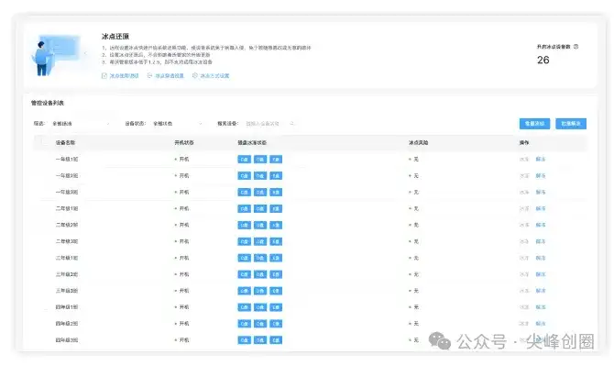Click the E盘 tag in row 四年级1班
The height and width of the screenshot is (366, 614).
[276, 307]
